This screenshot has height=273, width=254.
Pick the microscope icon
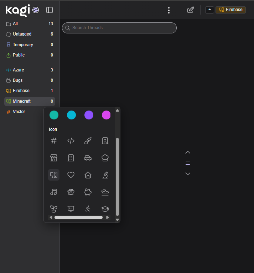click(x=105, y=175)
